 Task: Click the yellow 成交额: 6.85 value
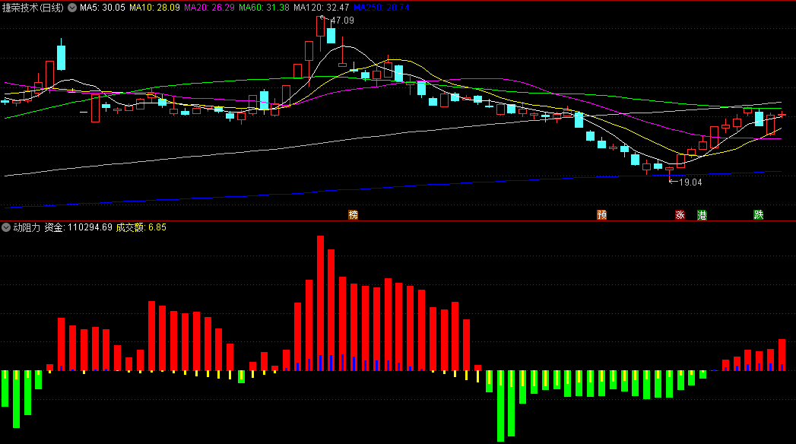click(141, 227)
